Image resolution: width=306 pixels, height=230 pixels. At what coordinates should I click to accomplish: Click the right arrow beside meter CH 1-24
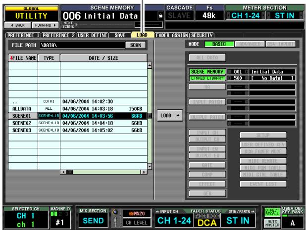coord(263,16)
